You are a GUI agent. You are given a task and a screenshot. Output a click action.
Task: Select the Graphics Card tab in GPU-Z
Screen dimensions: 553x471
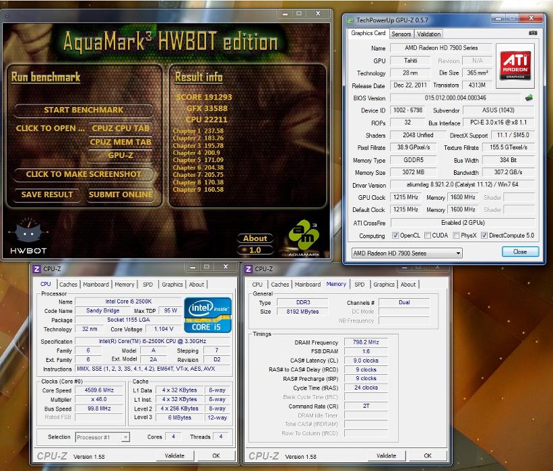pyautogui.click(x=368, y=33)
